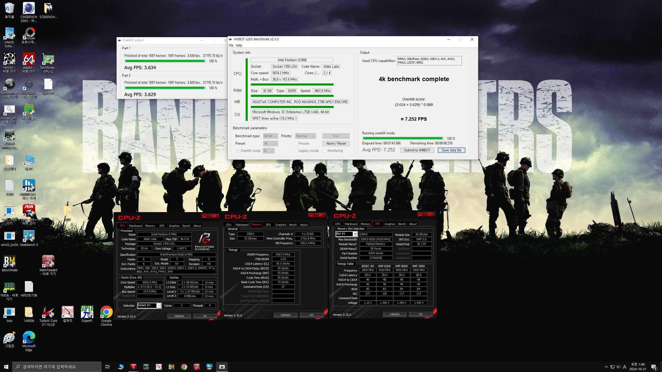
Task: Open the LN2 folder on desktop
Action: pos(67,213)
